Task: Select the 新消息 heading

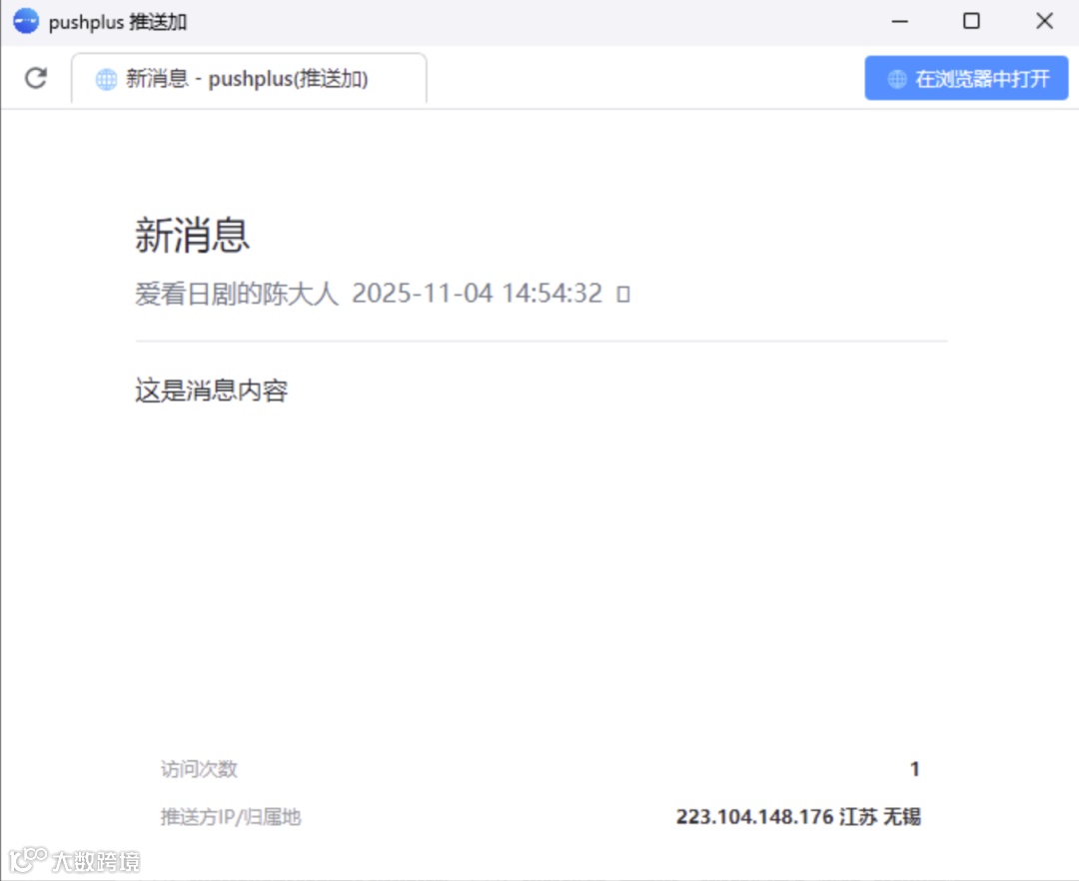Action: (x=192, y=235)
